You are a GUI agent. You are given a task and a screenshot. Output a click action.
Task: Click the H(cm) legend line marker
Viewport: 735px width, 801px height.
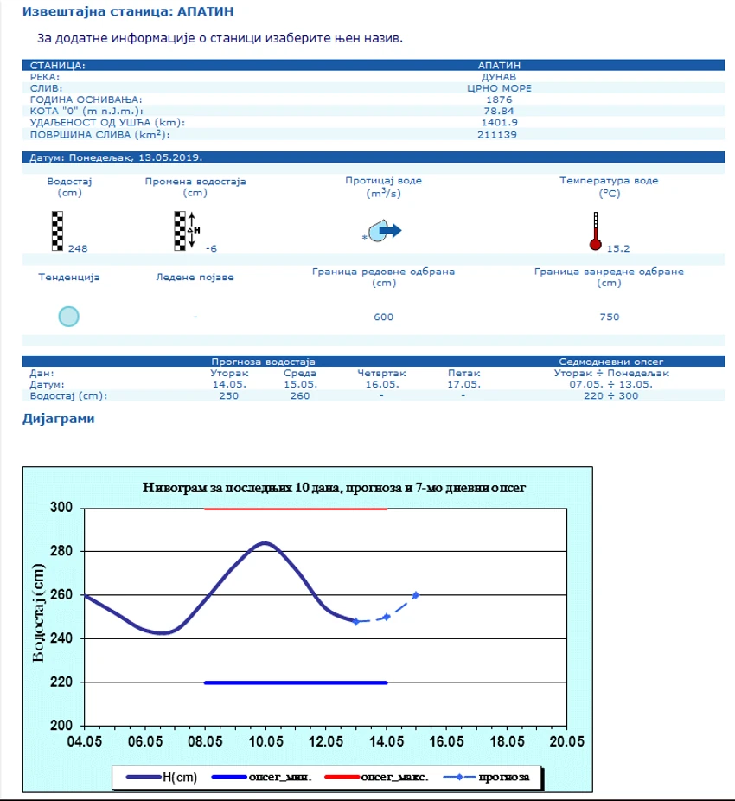coord(144,777)
